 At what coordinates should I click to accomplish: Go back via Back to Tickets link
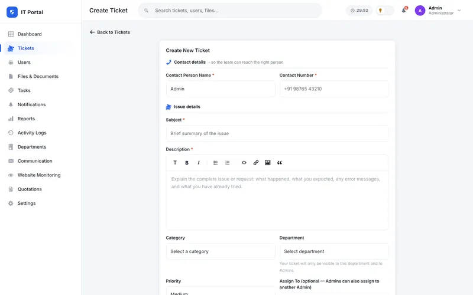pos(110,32)
